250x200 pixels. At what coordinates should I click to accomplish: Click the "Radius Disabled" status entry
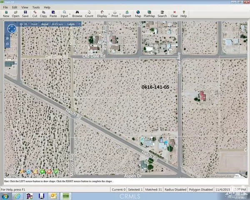pos(175,190)
